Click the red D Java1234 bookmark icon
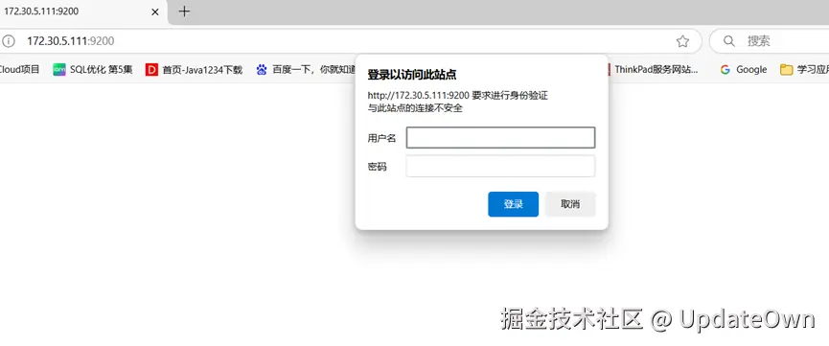 pos(151,69)
